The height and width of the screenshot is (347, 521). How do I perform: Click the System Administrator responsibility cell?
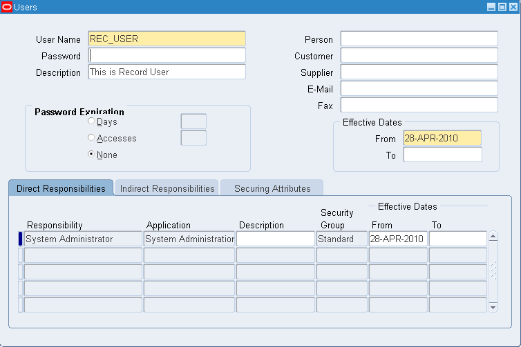pyautogui.click(x=83, y=239)
